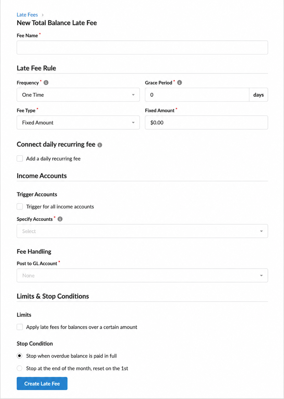284x399 pixels.
Task: Click the days unit label on Grace Period
Action: (x=259, y=95)
